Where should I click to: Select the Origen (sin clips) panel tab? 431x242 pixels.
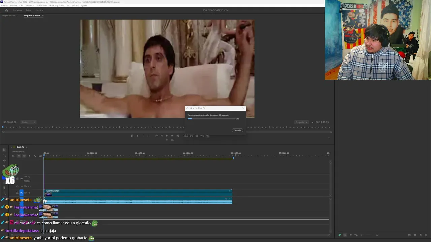(x=9, y=16)
